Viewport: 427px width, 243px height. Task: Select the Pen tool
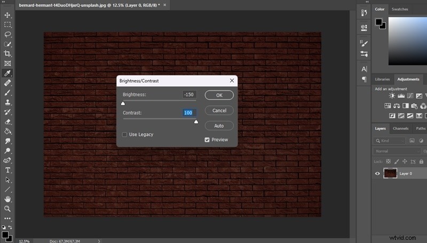click(x=7, y=160)
